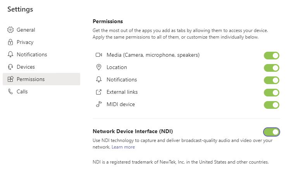This screenshot has width=291, height=169.
Task: Open Devices via the headset icon
Action: point(10,67)
